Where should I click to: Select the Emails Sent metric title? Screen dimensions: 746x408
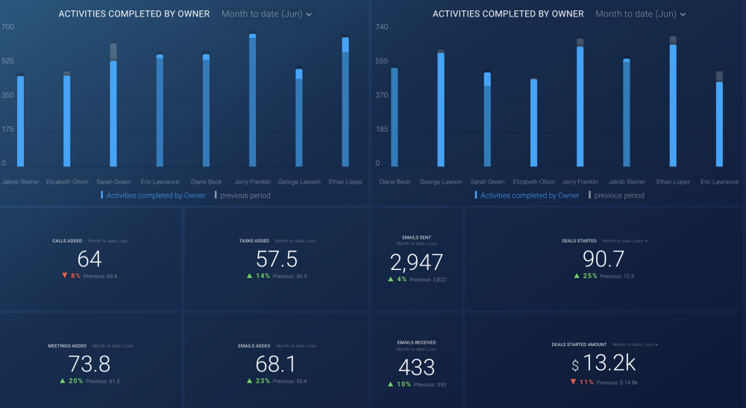pos(416,237)
